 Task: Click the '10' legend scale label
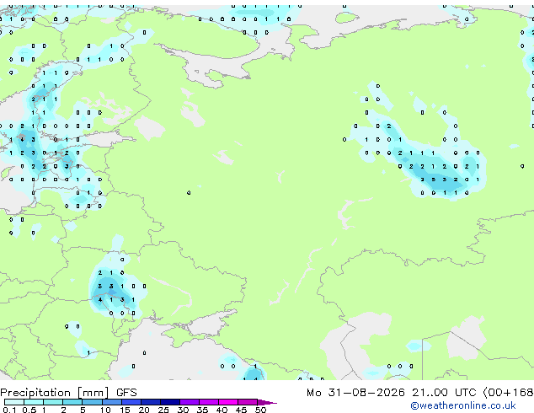click(x=105, y=410)
